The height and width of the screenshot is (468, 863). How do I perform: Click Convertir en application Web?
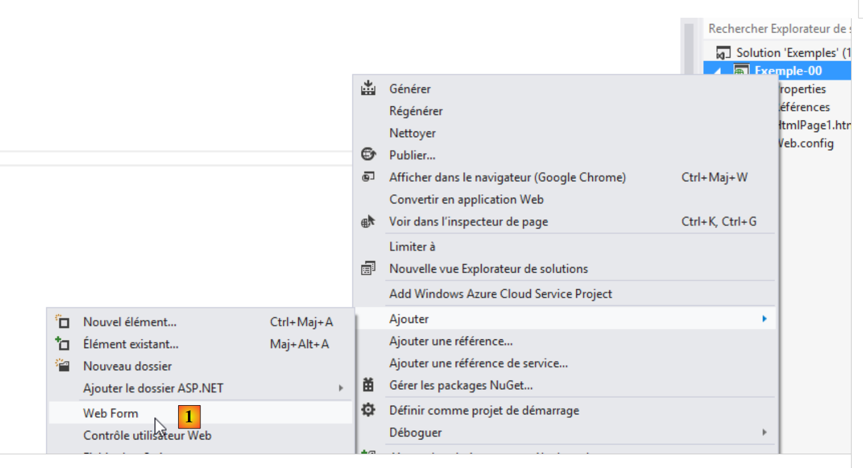pos(466,199)
